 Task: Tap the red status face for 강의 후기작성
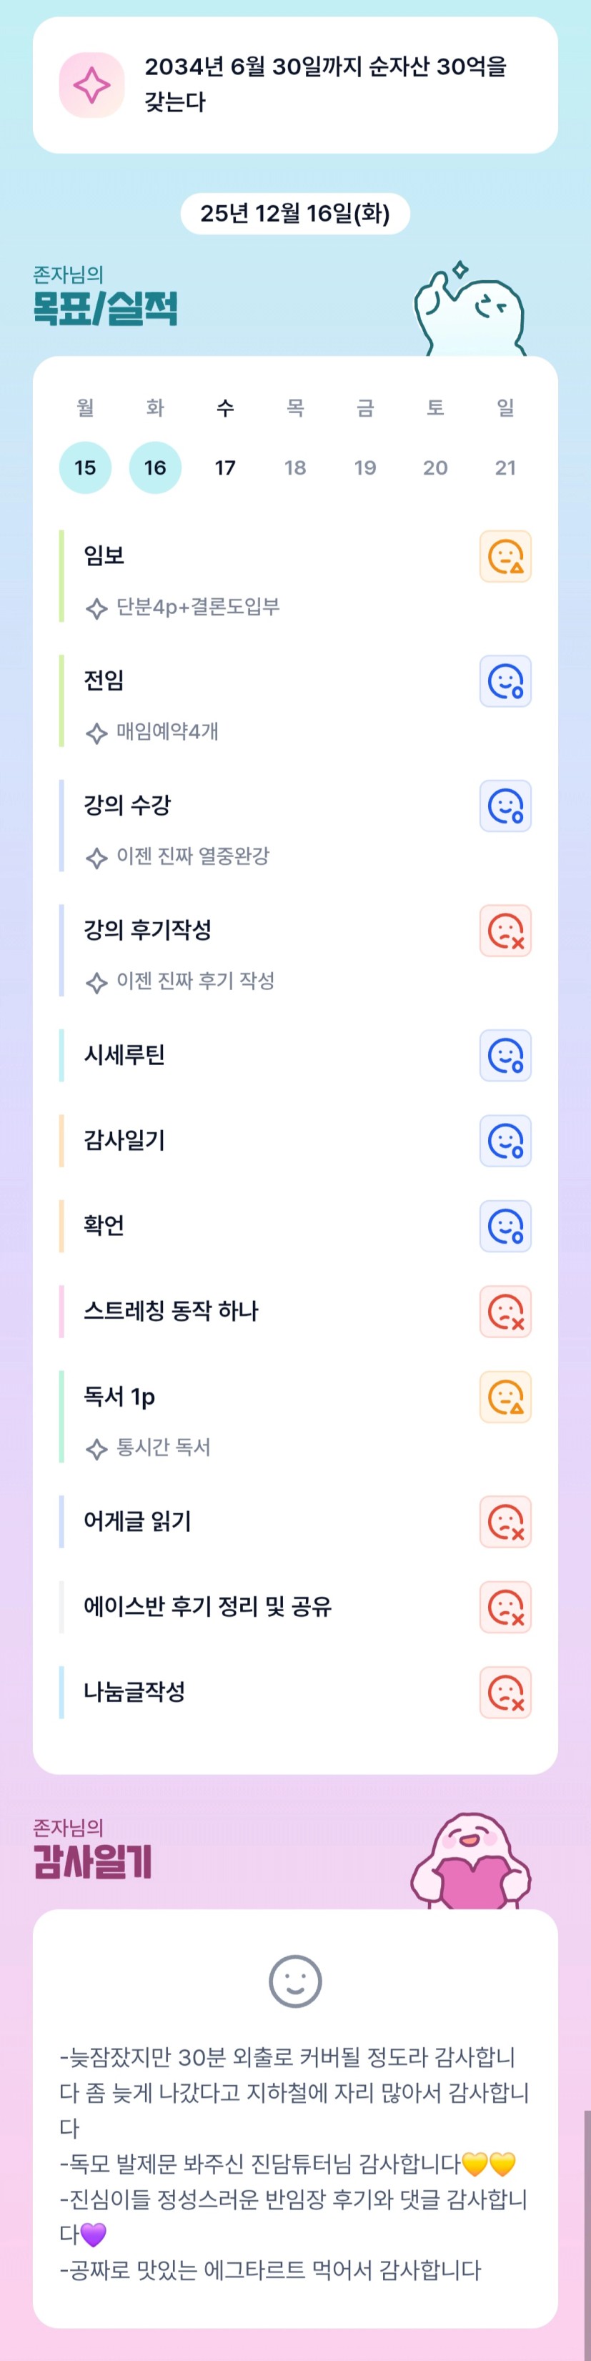505,930
